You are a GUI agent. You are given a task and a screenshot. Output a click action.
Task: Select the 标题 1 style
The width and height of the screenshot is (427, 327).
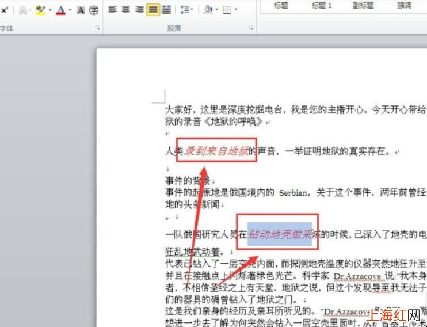(322, 5)
